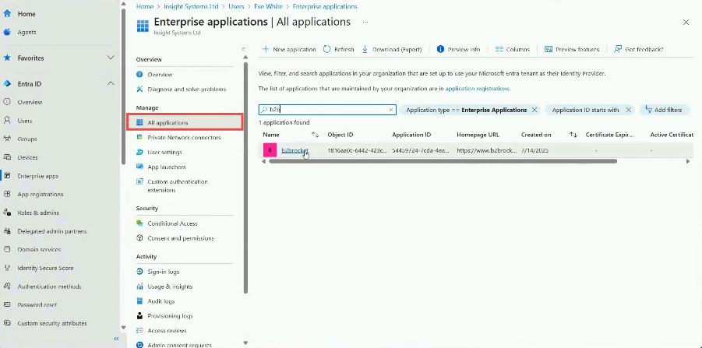Open the b2brocket application link

pos(295,150)
